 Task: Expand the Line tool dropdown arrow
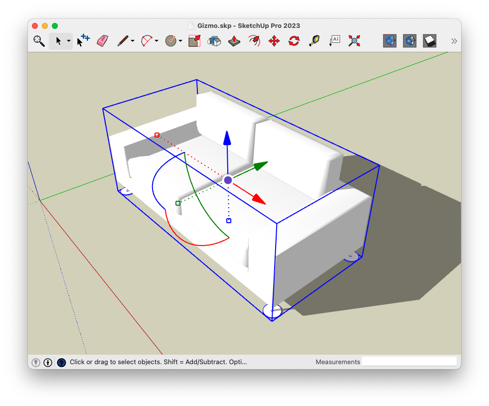pos(133,41)
